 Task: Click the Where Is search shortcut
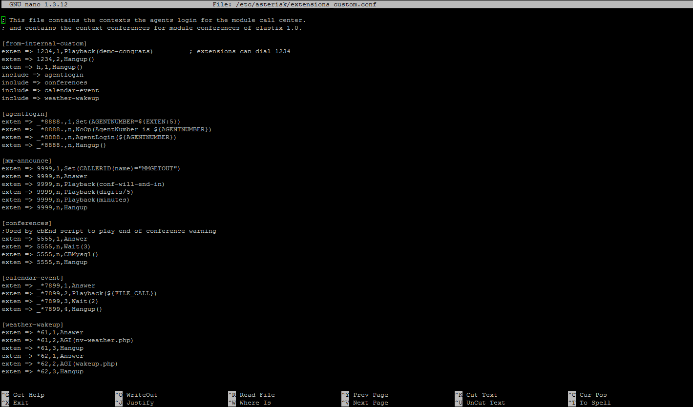255,403
